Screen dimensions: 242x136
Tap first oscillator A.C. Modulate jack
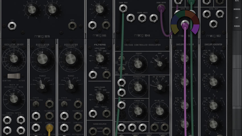[36, 128]
